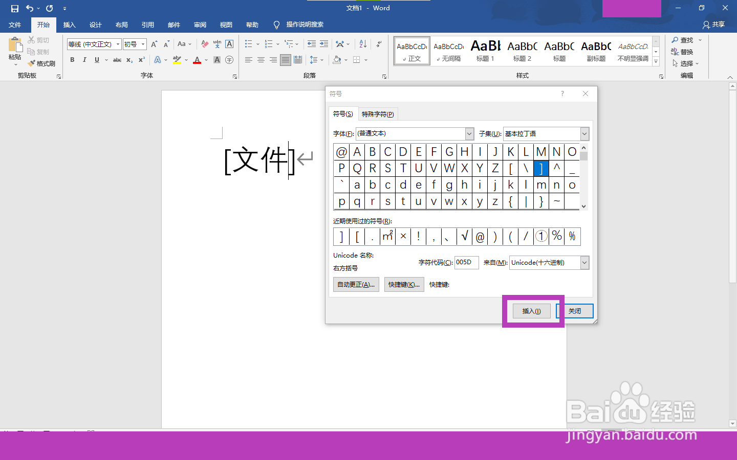Viewport: 737px width, 460px height.
Task: Apply yellow text highlight color
Action: [177, 60]
